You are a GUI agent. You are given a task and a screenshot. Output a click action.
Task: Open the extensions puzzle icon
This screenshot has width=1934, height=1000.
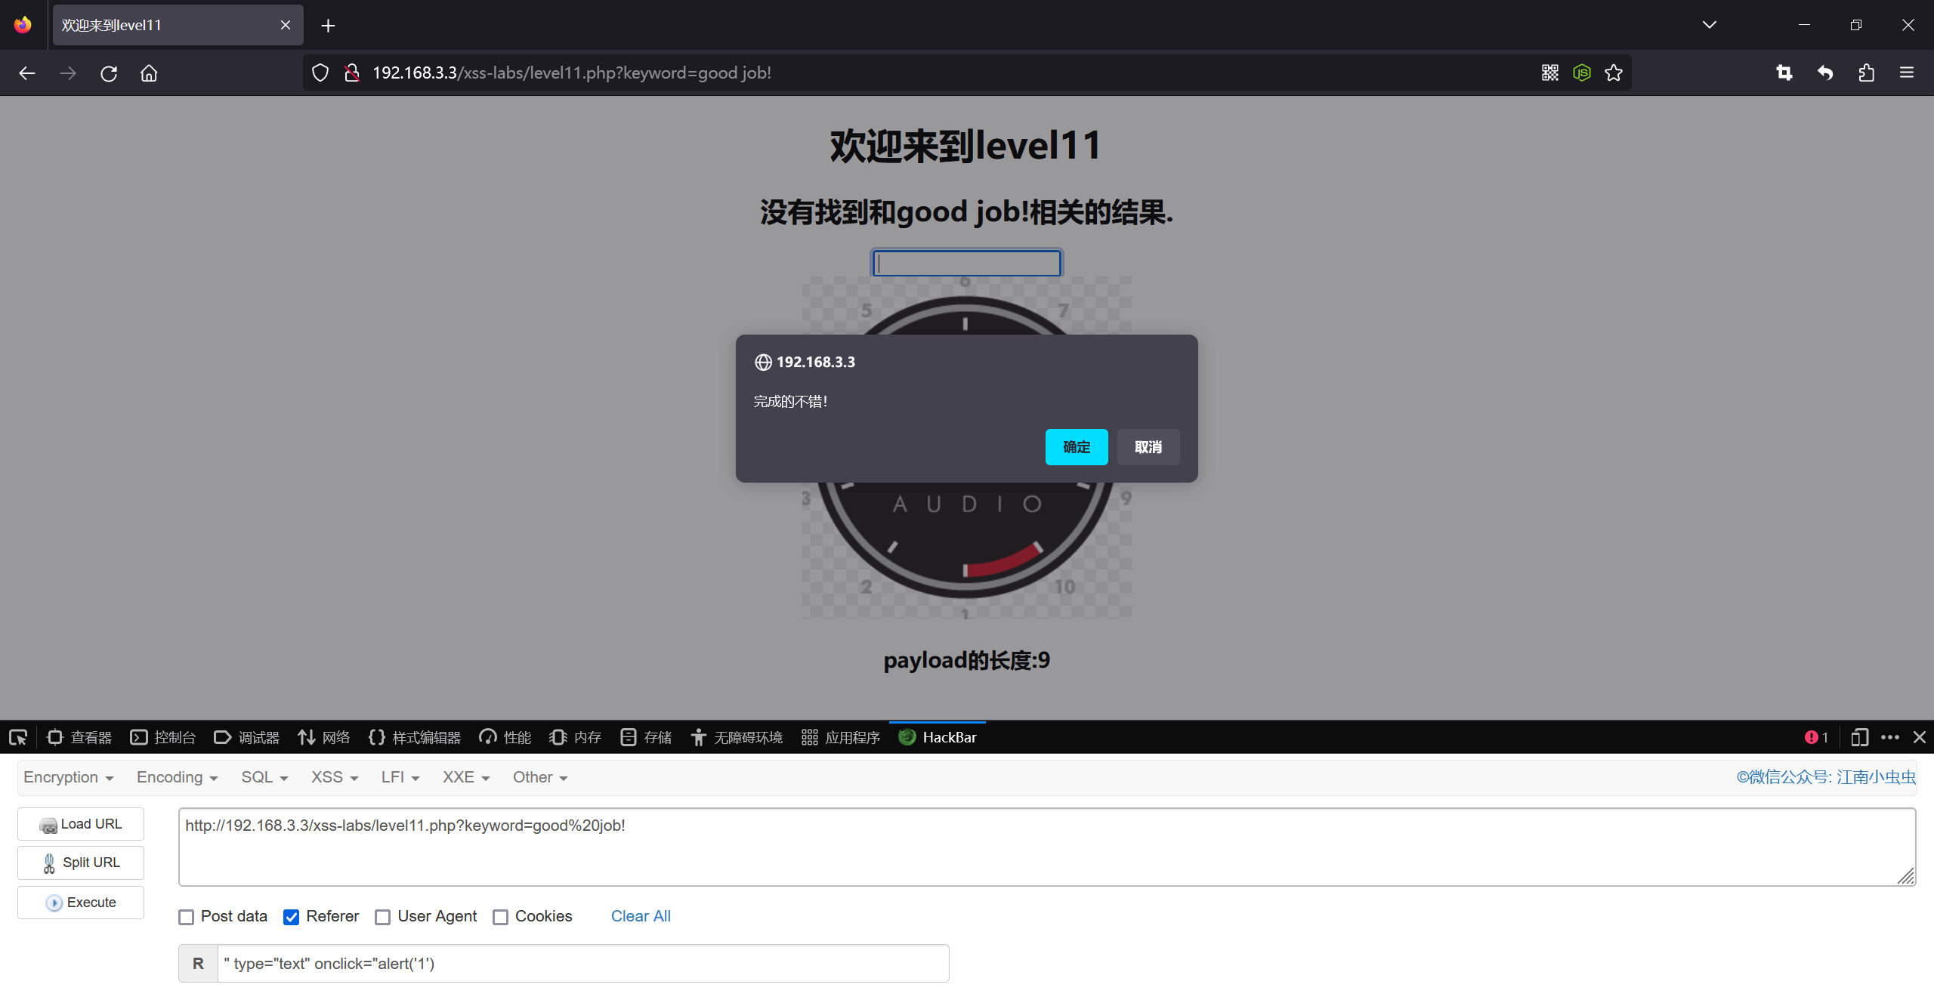point(1866,73)
